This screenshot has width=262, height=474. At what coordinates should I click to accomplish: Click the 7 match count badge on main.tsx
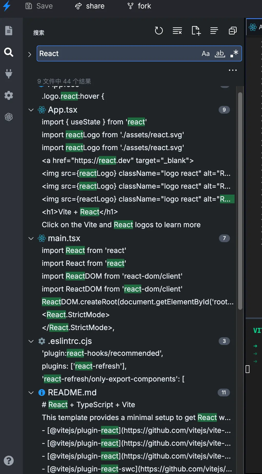[224, 238]
